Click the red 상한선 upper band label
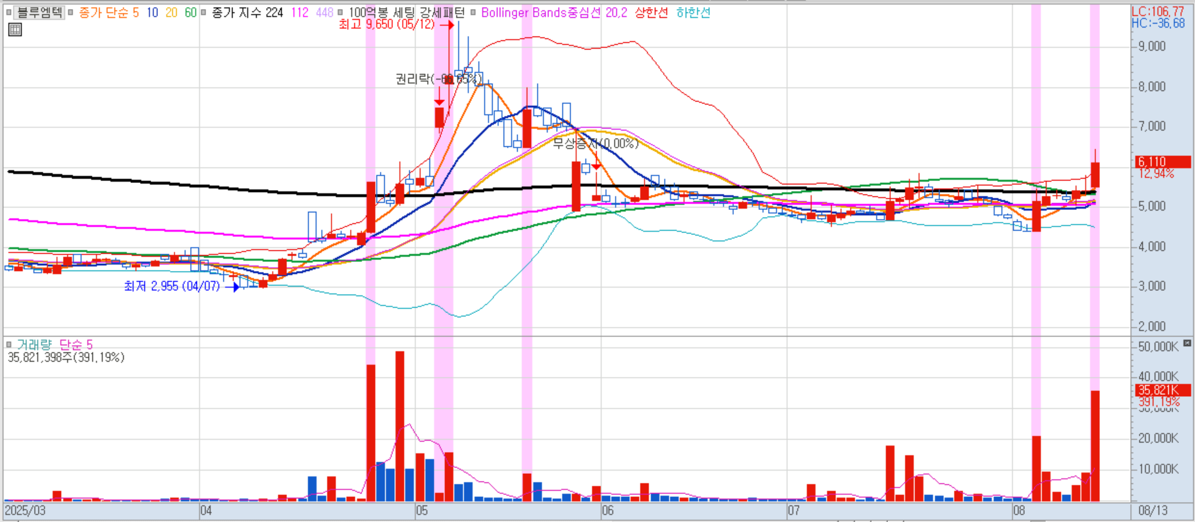This screenshot has width=1195, height=522. coord(652,13)
